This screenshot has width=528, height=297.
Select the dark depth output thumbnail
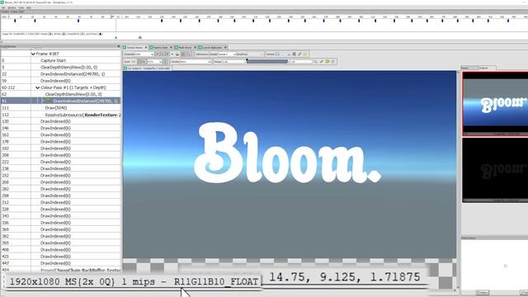495,170
